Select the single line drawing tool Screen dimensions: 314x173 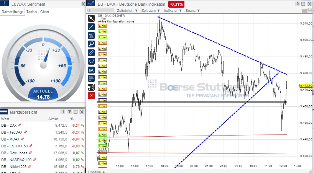tap(91, 27)
